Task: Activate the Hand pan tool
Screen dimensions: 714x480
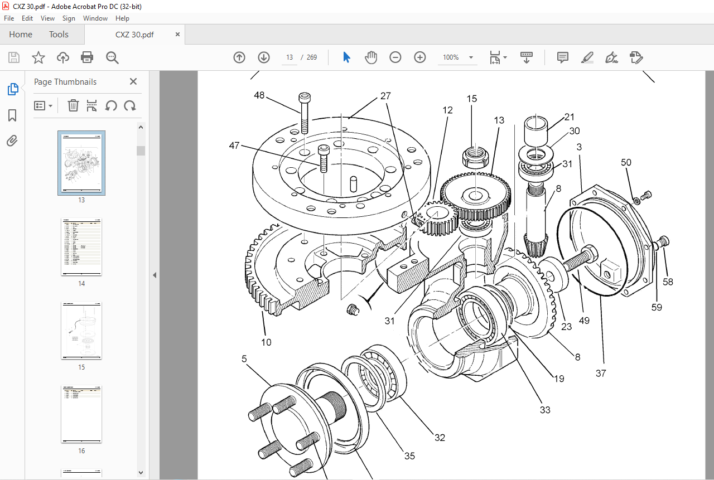Action: click(x=371, y=57)
